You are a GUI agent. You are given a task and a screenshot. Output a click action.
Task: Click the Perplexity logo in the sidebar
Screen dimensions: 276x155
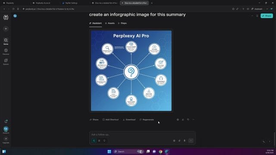point(6,17)
